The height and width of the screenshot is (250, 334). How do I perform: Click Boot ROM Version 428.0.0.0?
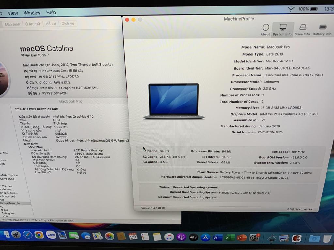pyautogui.click(x=299, y=157)
